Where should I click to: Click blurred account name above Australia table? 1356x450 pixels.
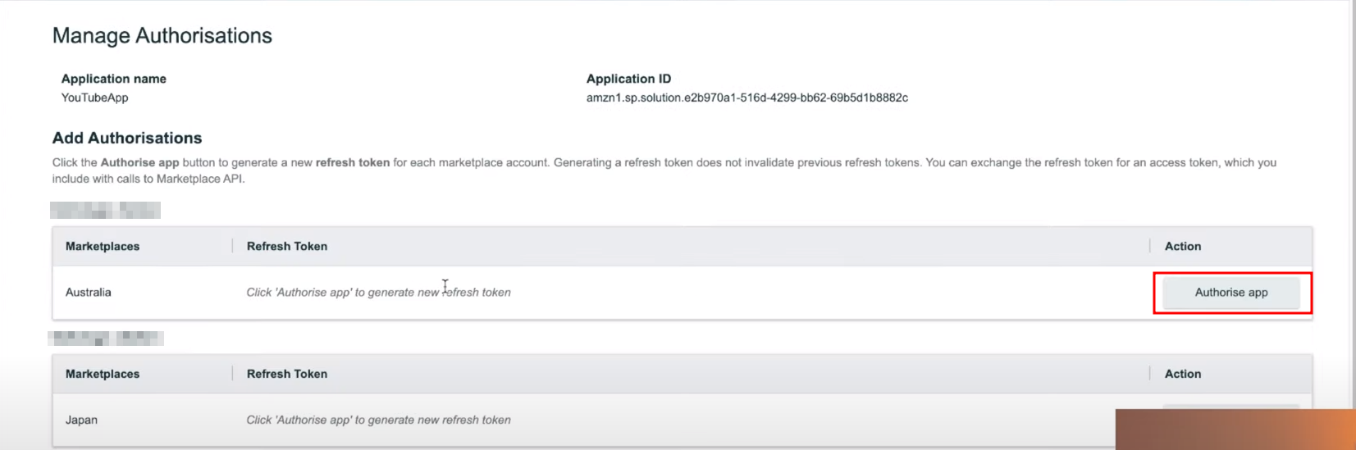point(105,211)
